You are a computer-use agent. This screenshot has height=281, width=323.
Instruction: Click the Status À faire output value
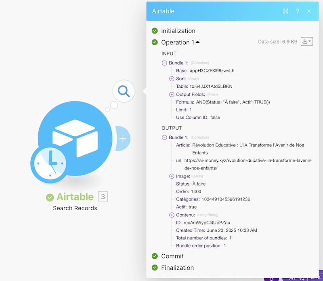click(199, 184)
